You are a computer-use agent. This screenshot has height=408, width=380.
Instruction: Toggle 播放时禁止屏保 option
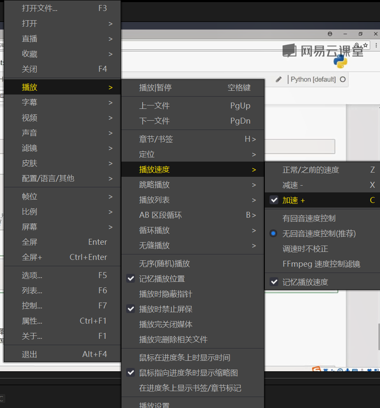pyautogui.click(x=193, y=309)
